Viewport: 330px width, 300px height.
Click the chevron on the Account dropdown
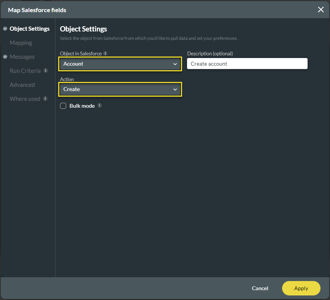(x=175, y=64)
